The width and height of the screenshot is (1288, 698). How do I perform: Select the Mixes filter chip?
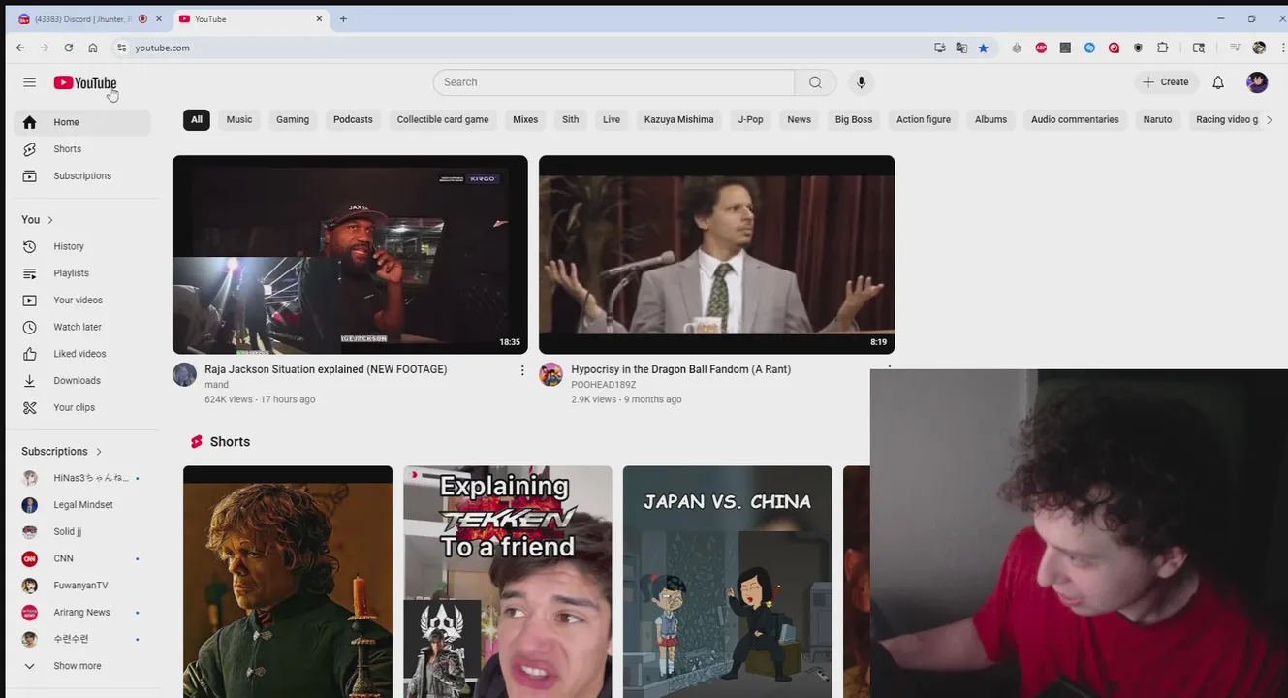click(x=525, y=120)
